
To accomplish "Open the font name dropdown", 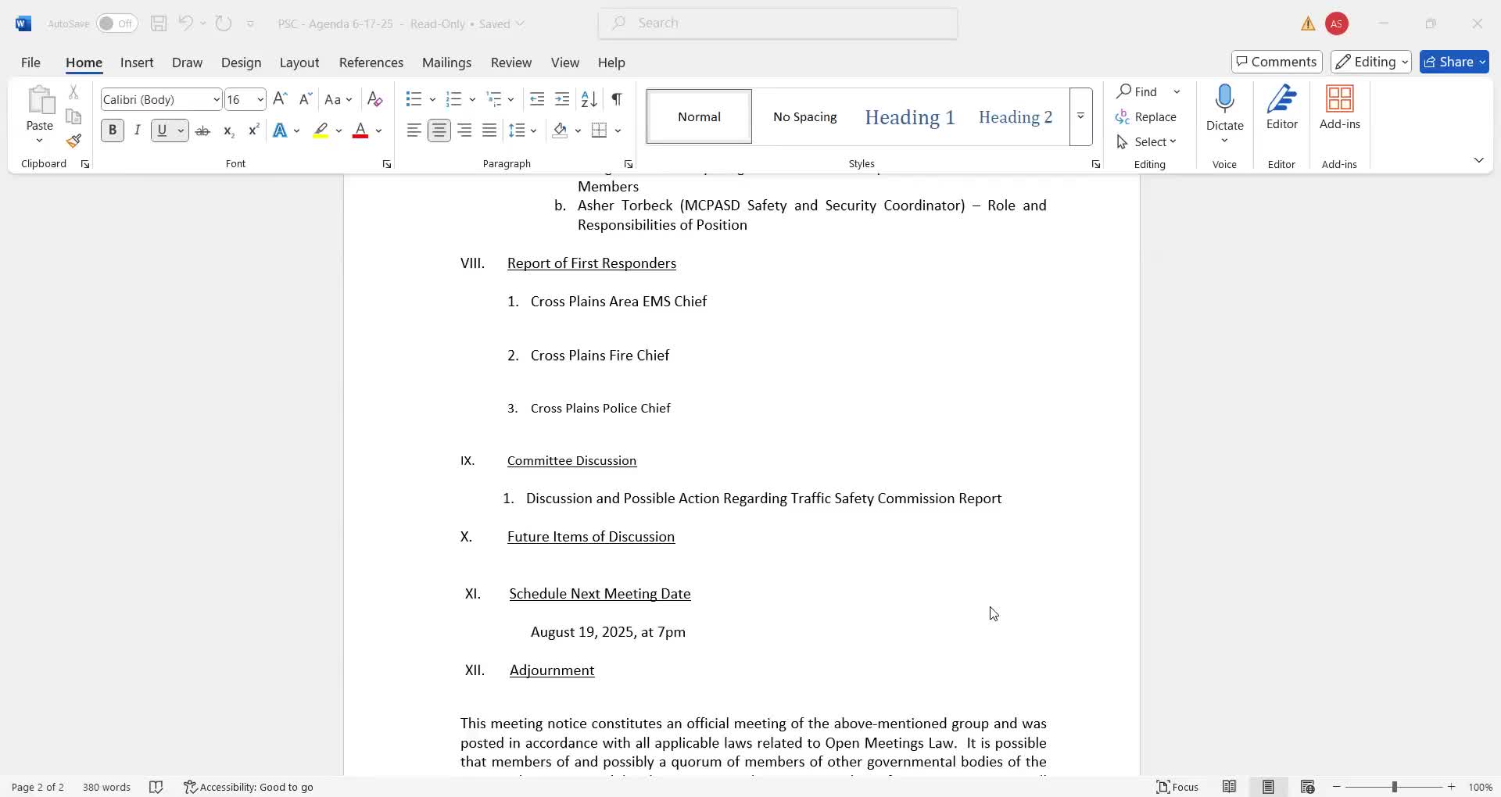I will click(x=216, y=100).
